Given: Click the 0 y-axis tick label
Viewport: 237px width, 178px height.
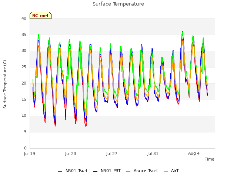Looking at the screenshot, I should 25,148.
